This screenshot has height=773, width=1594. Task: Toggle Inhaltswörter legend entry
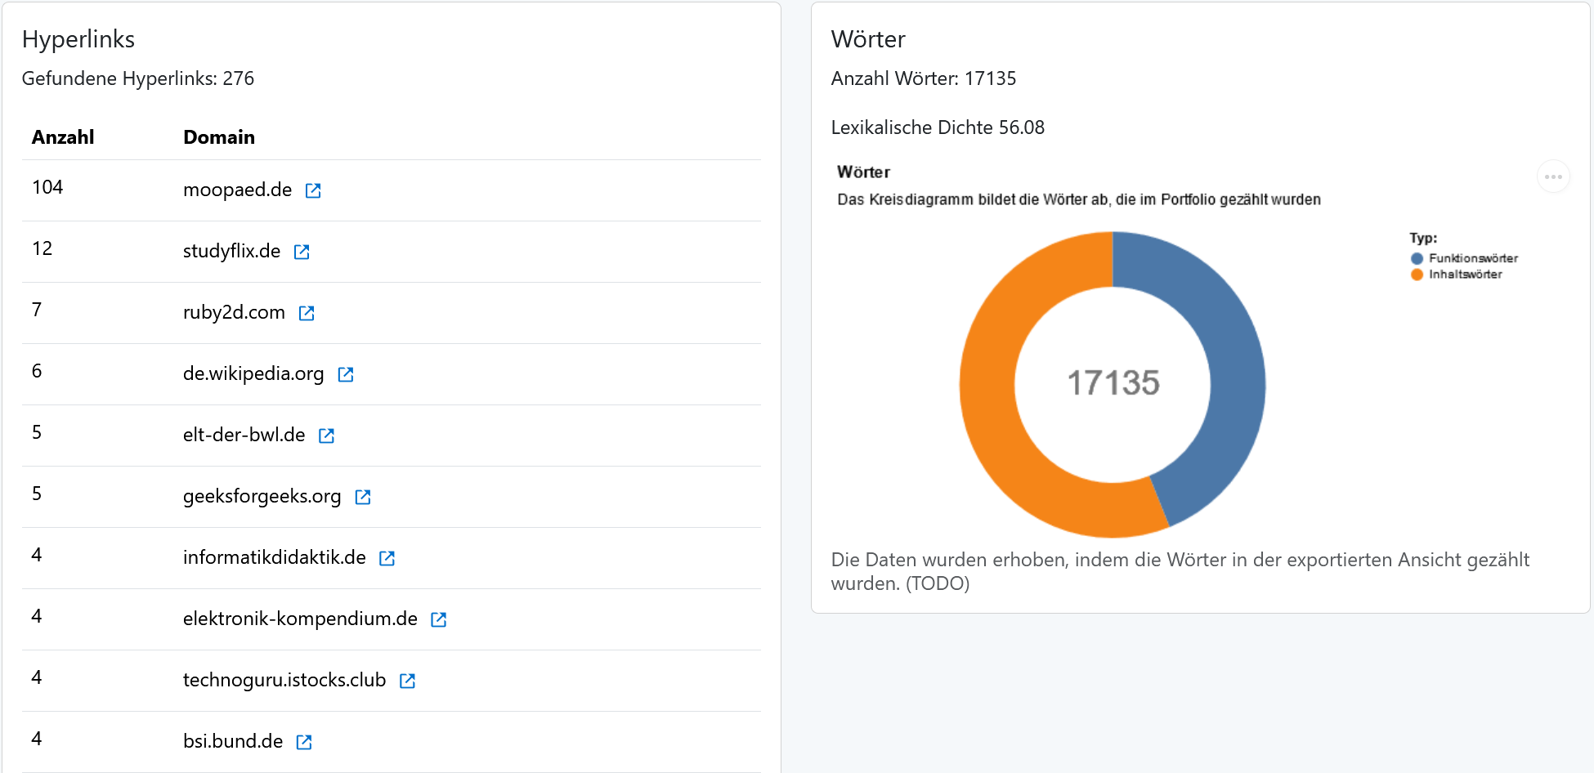(1465, 275)
